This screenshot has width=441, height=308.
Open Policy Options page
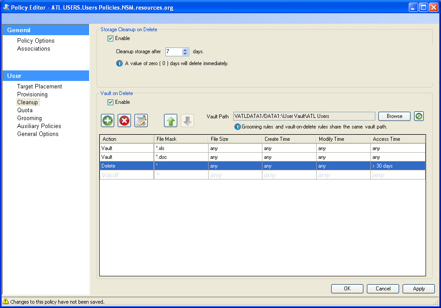click(36, 40)
